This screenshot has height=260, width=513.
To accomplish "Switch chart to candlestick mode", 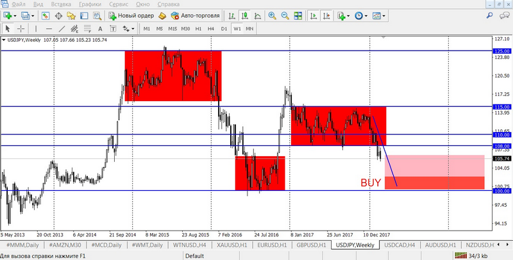I will coord(245,15).
